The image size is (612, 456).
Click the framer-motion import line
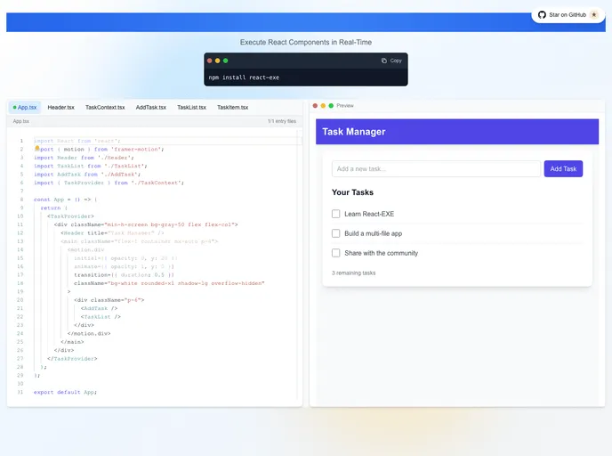click(x=99, y=149)
